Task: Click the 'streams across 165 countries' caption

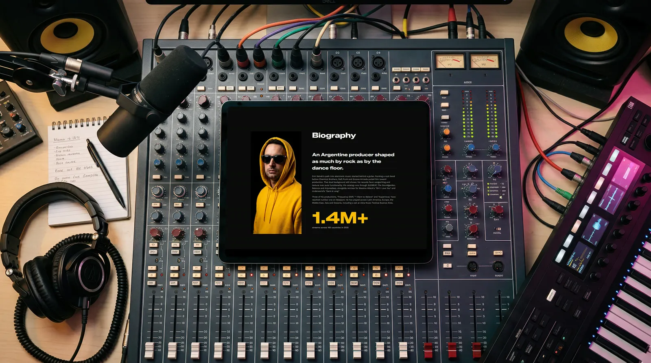Action: point(330,228)
